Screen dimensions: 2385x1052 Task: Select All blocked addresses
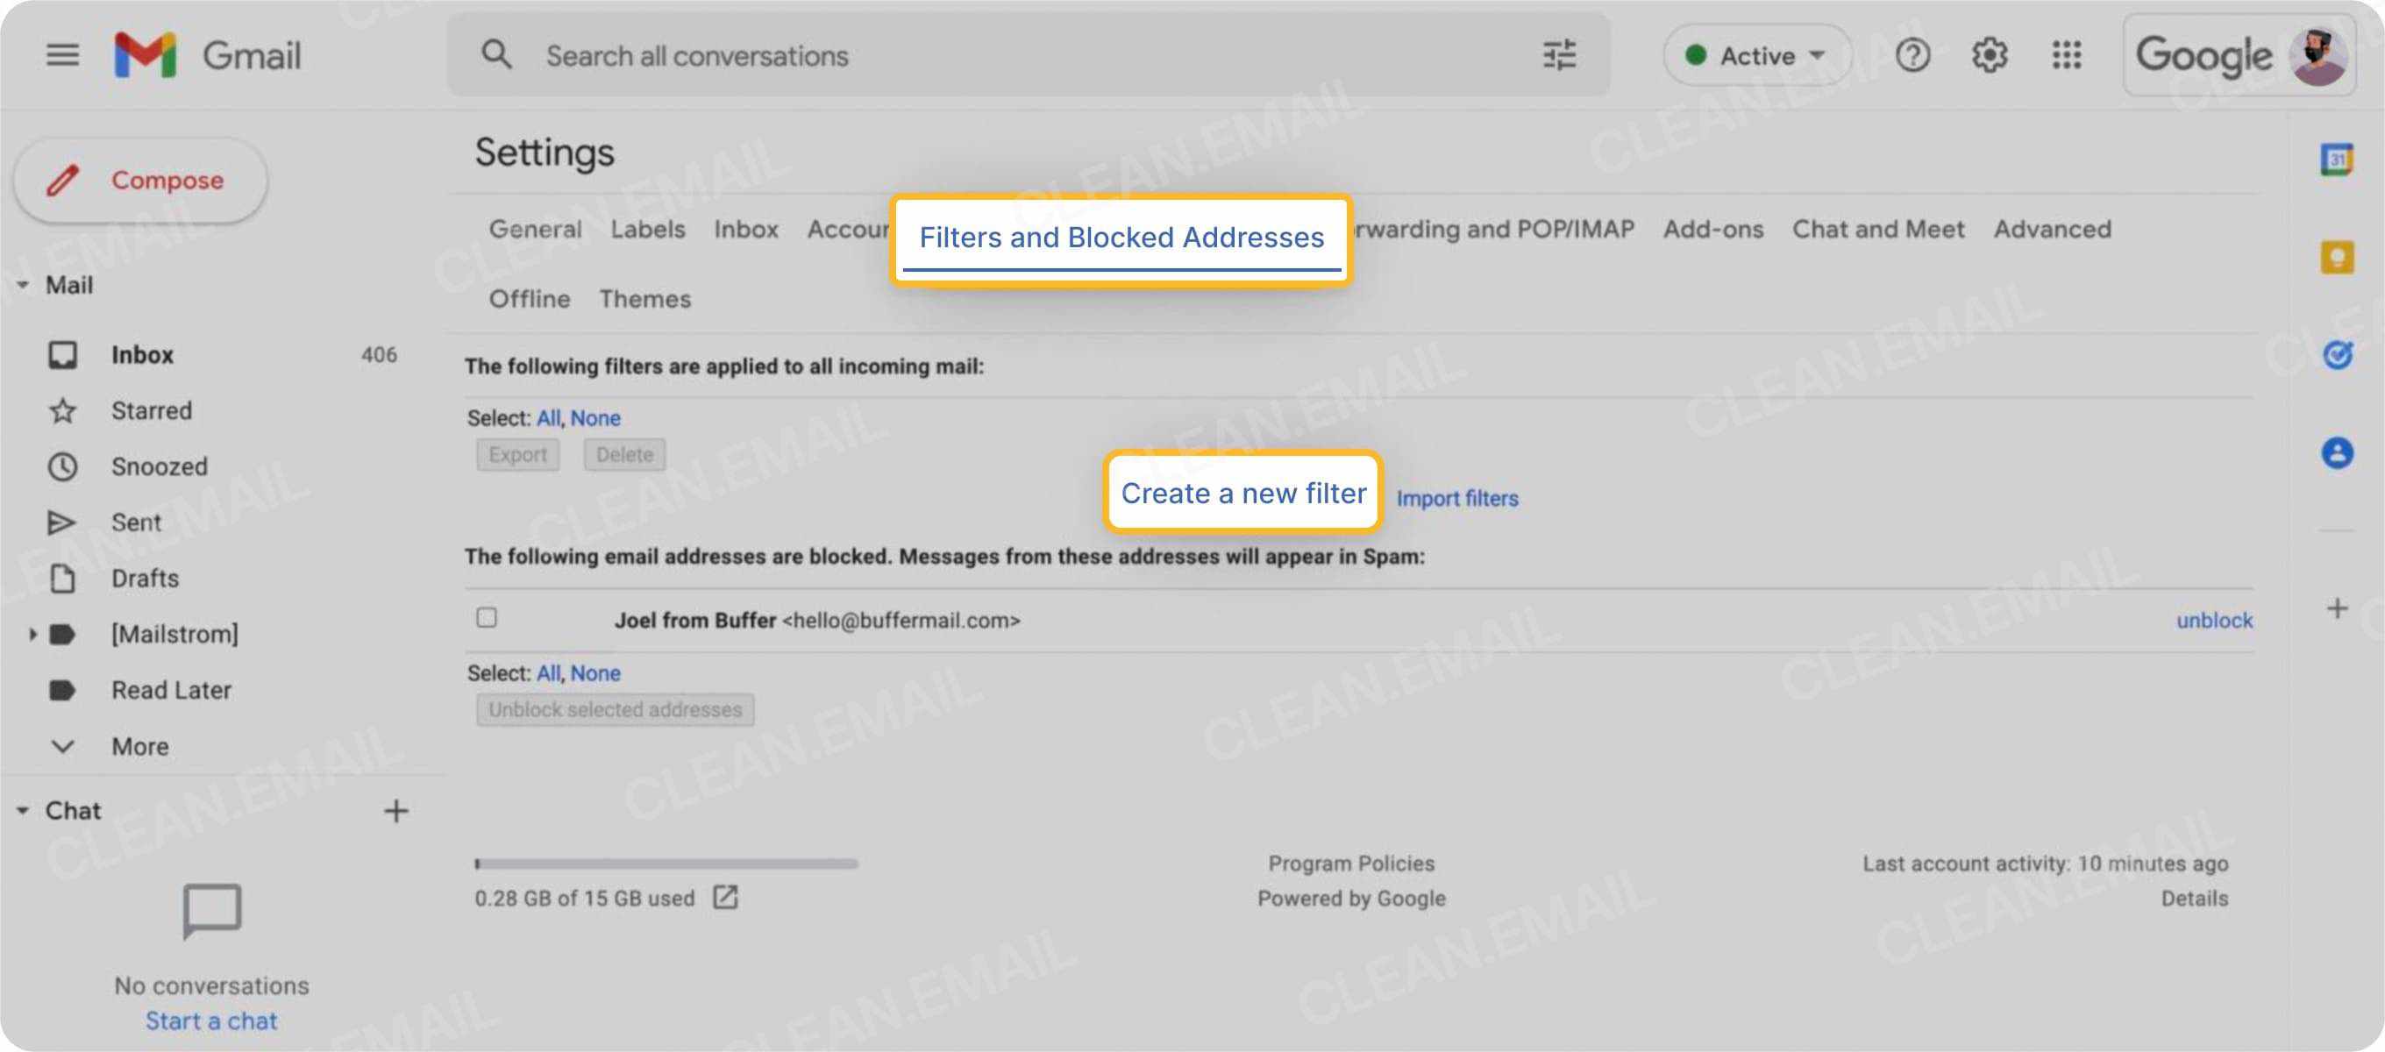(x=548, y=673)
